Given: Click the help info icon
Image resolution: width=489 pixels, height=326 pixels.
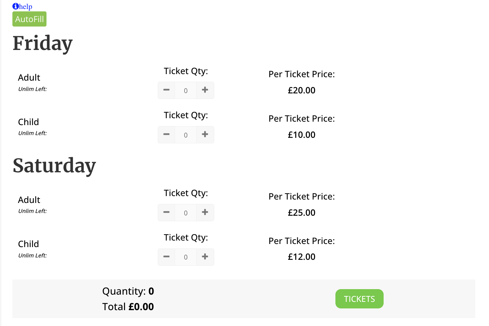Looking at the screenshot, I should [x=15, y=6].
